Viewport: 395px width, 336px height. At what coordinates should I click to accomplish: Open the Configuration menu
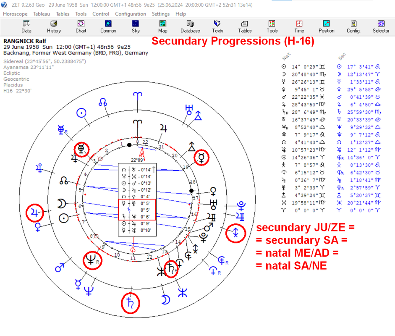pyautogui.click(x=131, y=14)
